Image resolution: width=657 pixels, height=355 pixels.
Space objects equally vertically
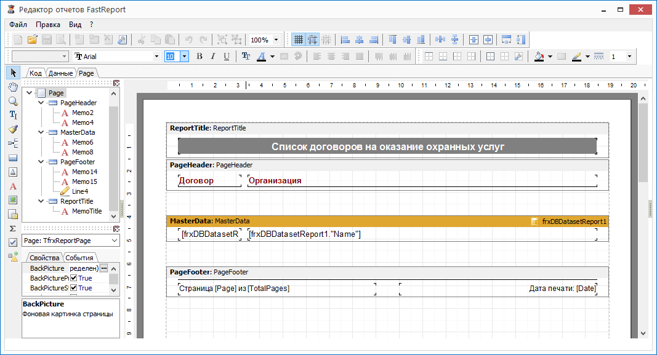[x=454, y=40]
